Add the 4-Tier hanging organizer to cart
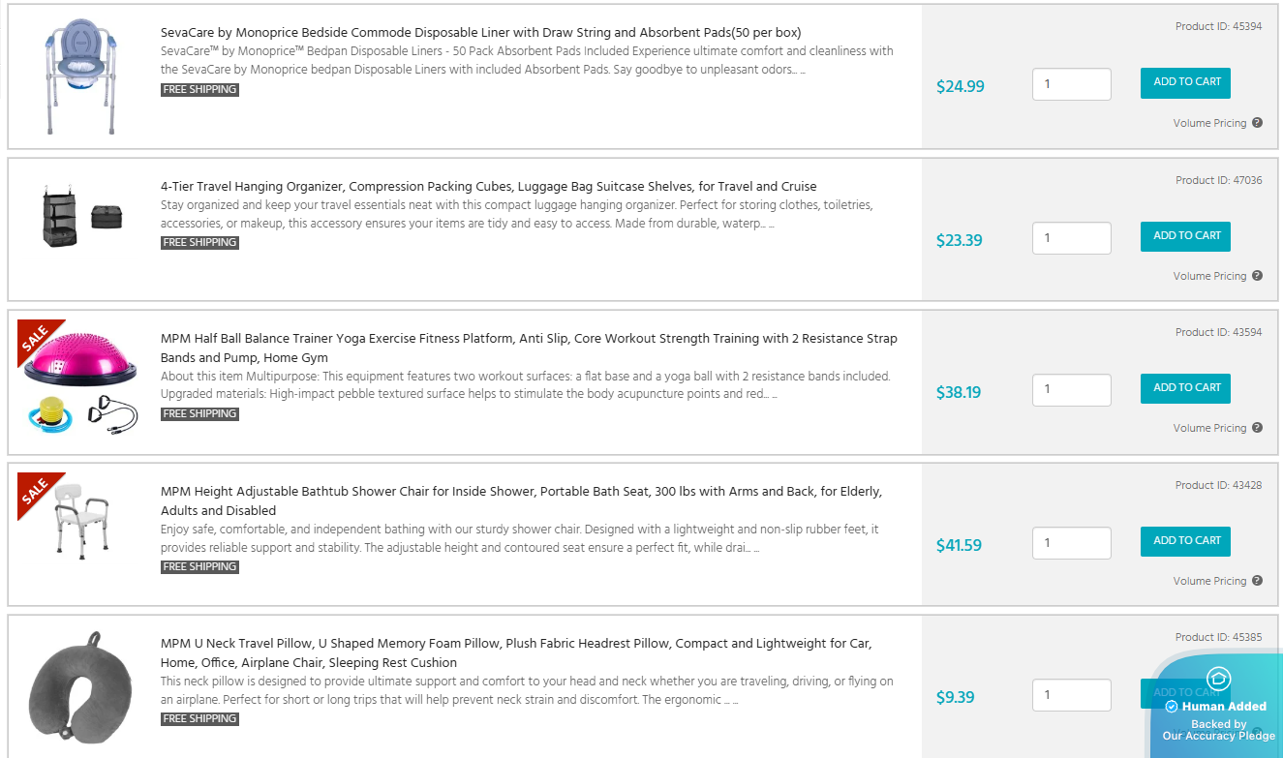The height and width of the screenshot is (758, 1283). (x=1185, y=236)
